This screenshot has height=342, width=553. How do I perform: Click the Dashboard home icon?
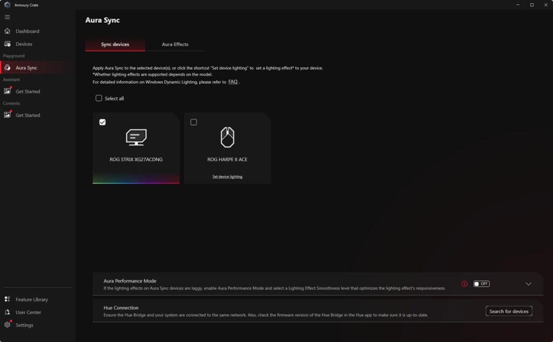(8, 31)
